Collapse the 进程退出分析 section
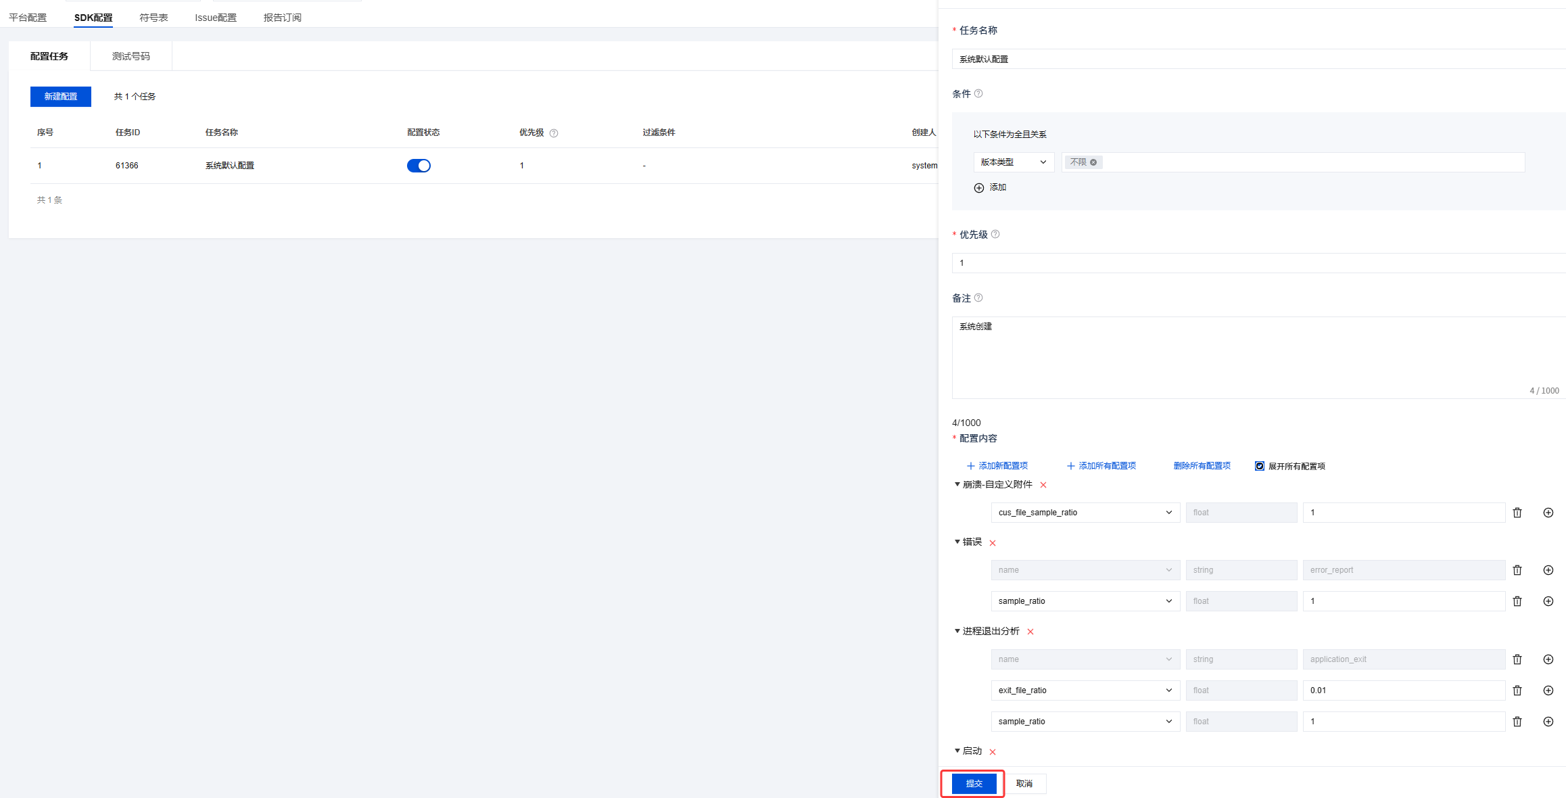Viewport: 1566px width, 798px height. tap(957, 631)
